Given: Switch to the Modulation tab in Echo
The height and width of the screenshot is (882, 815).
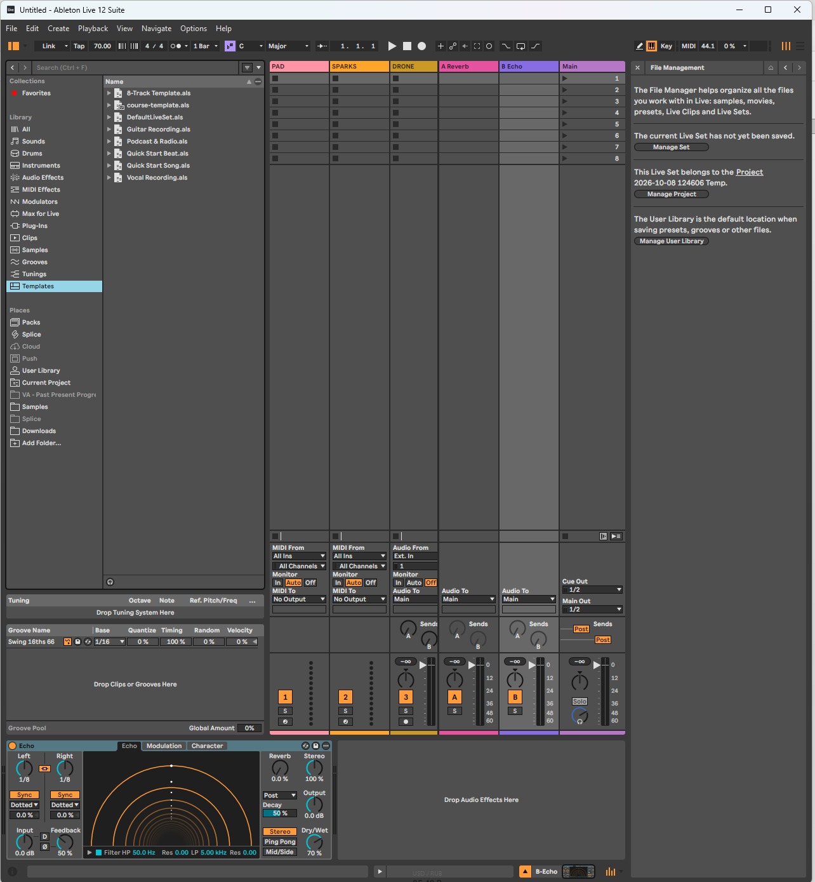Looking at the screenshot, I should (164, 746).
